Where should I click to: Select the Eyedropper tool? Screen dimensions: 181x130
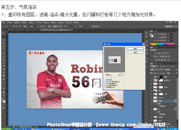pos(3,50)
